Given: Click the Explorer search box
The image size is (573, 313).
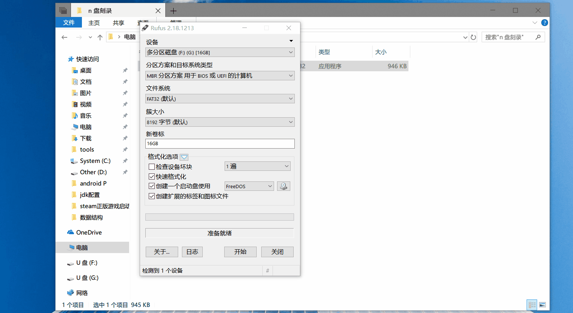Looking at the screenshot, I should pos(513,37).
